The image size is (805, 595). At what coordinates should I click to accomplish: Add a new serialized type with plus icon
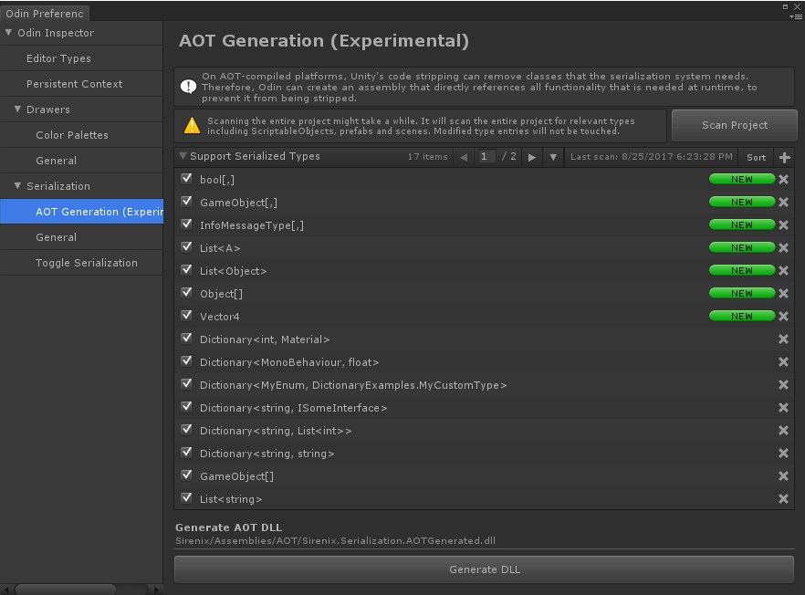pos(785,158)
